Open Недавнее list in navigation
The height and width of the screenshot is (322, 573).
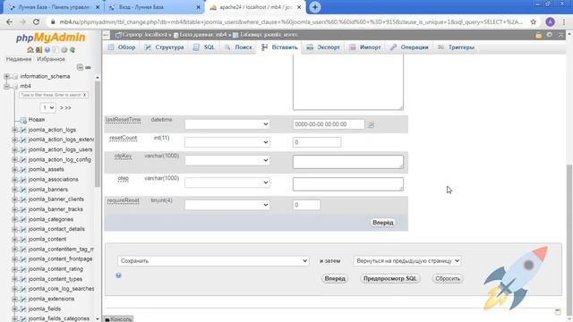pos(19,59)
